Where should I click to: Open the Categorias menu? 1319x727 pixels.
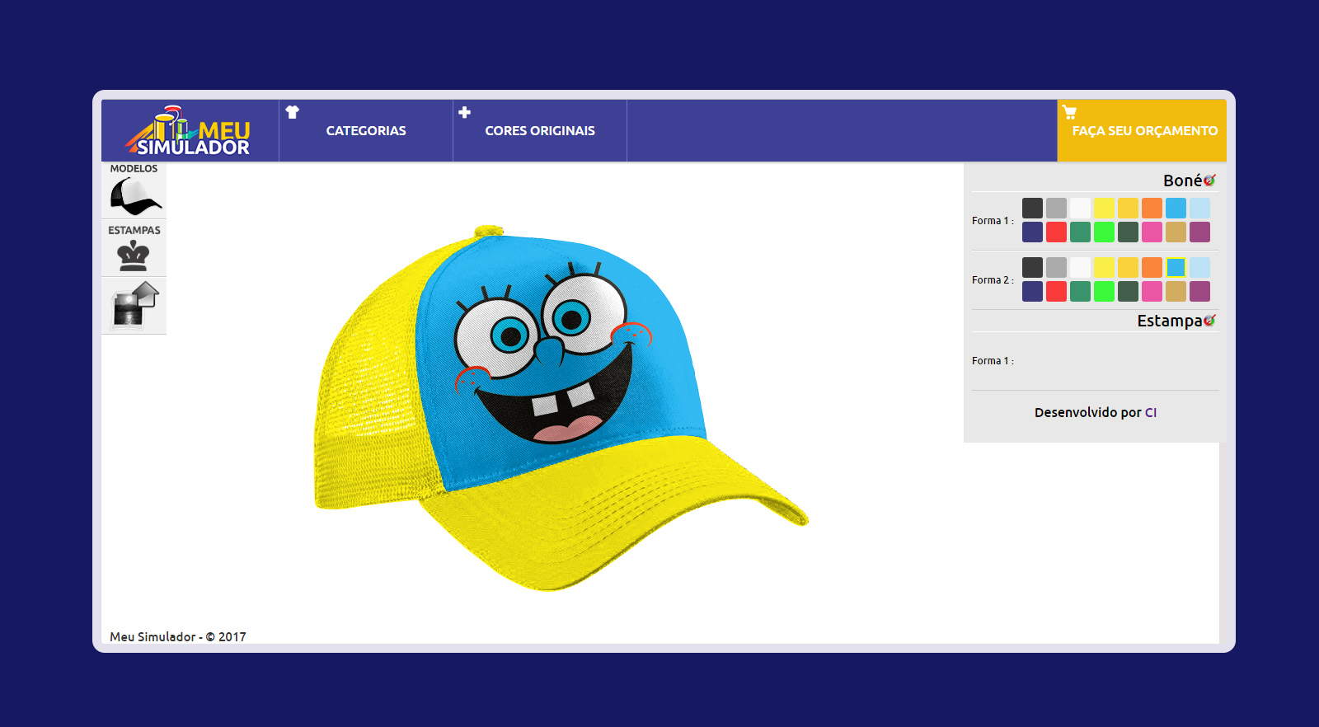[x=366, y=130]
